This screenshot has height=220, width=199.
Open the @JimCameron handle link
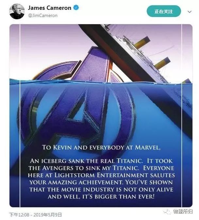point(43,15)
